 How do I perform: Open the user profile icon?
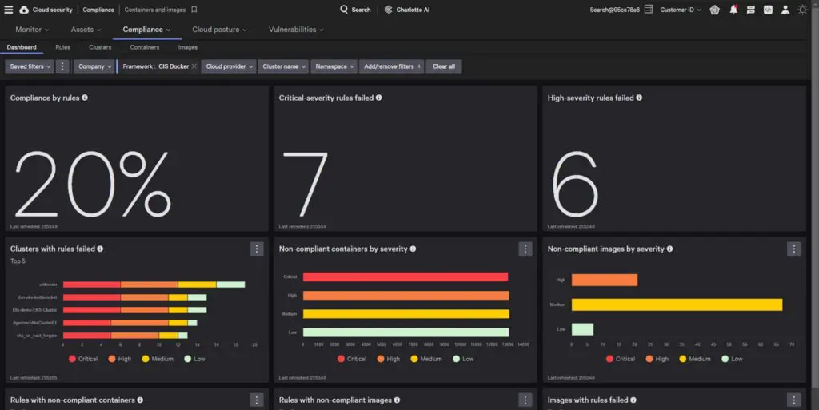(785, 10)
